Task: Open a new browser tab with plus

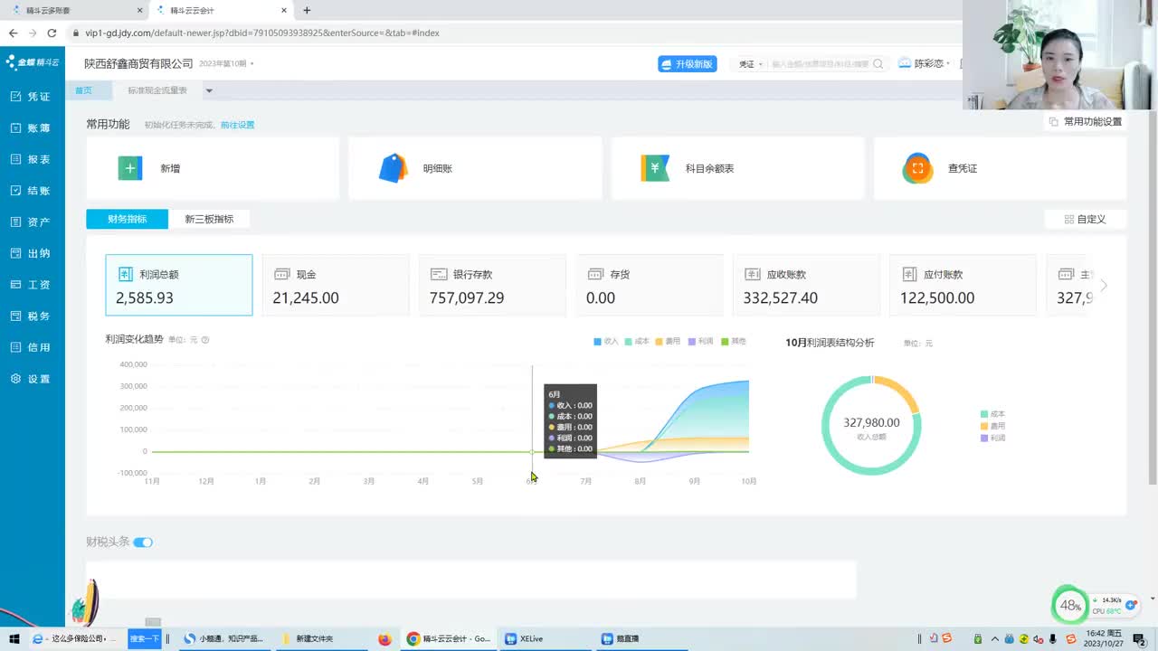Action: 307,11
